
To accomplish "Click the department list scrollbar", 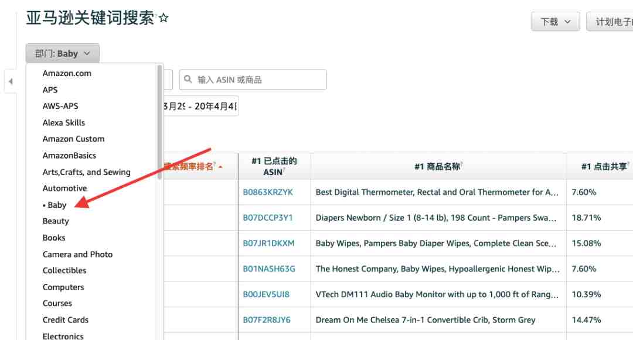I will [159, 122].
